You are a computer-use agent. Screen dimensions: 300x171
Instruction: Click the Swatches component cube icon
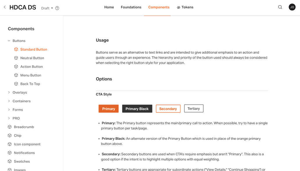(10, 161)
